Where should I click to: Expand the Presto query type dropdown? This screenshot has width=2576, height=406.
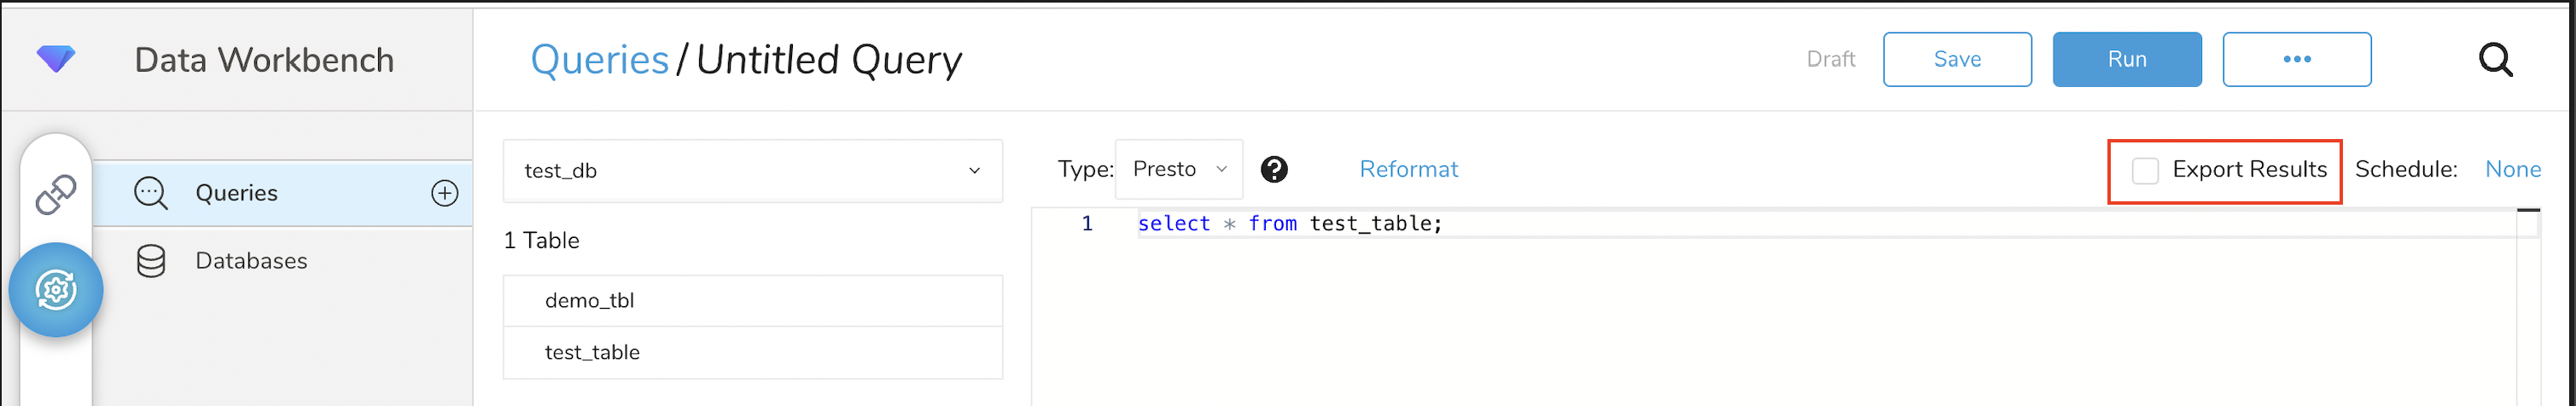(x=1179, y=170)
